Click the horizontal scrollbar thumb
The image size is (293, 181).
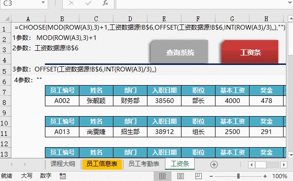[x=261, y=165]
